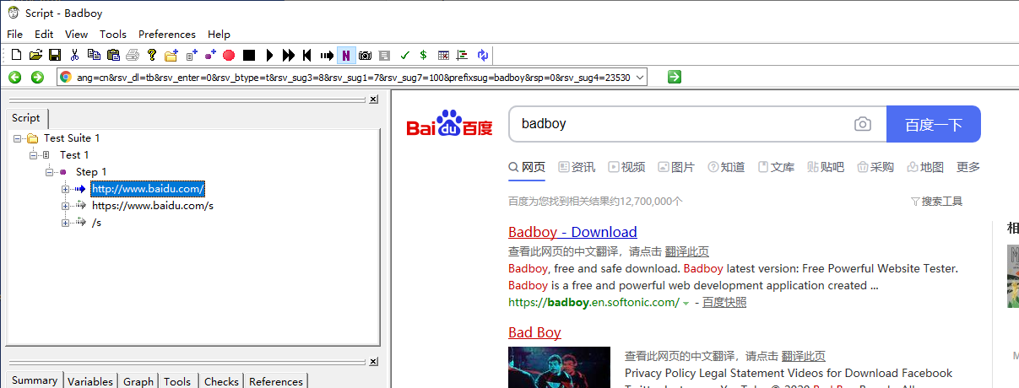This screenshot has height=388, width=1019.
Task: Add an assertion with the green check icon
Action: click(x=404, y=56)
